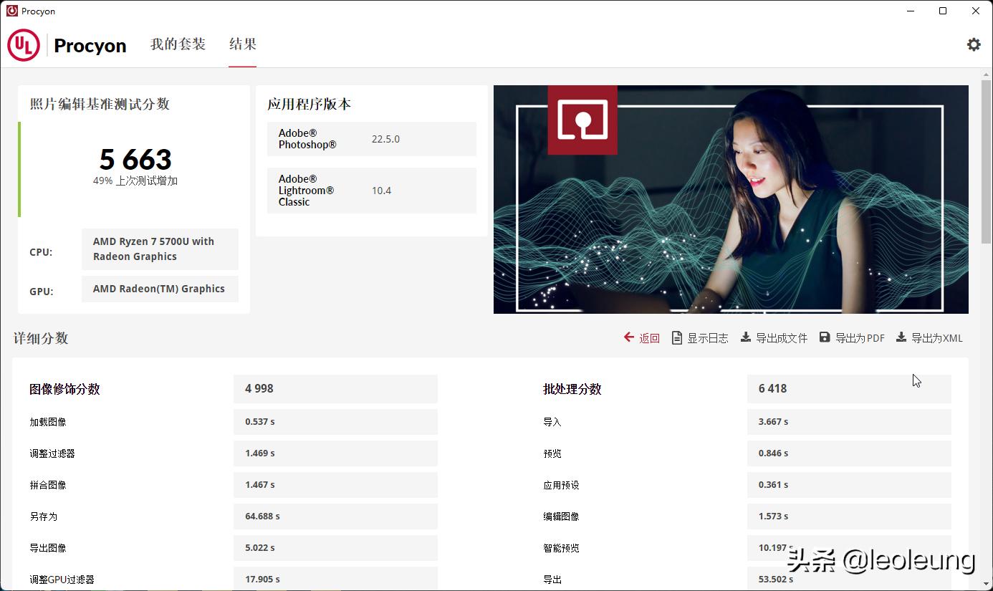This screenshot has width=993, height=591.
Task: Select the GPU field showing AMD Radeon Graphics
Action: (x=159, y=289)
